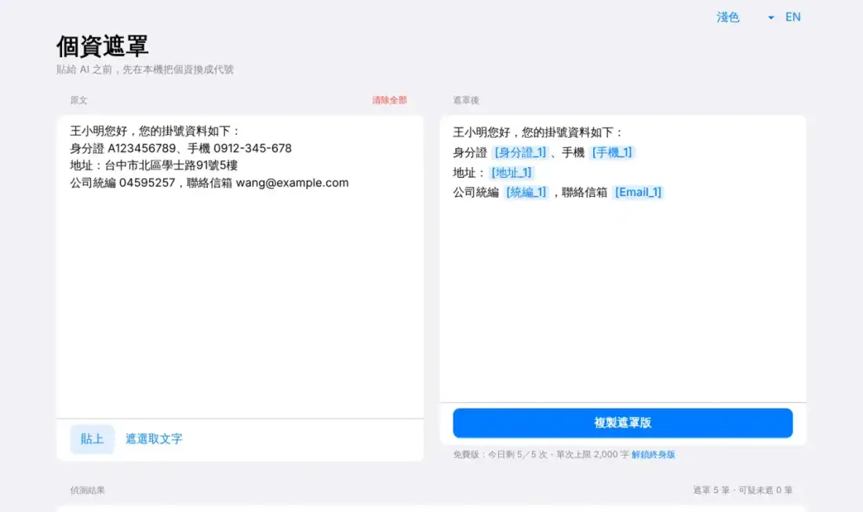Click the 複製遮罩版 button
Viewport: 863px width, 512px height.
tap(622, 423)
